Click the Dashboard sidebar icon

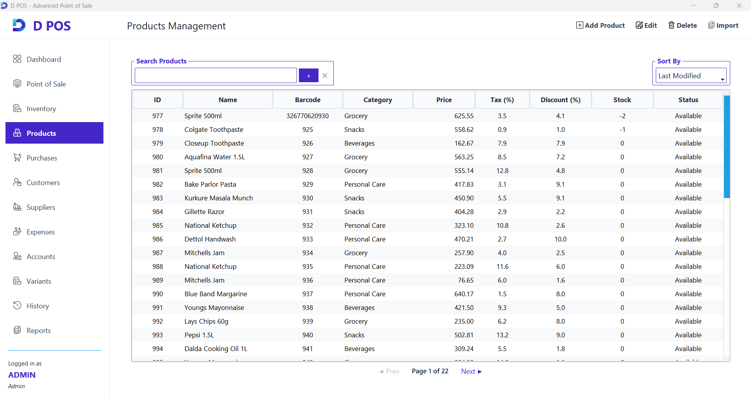(17, 59)
